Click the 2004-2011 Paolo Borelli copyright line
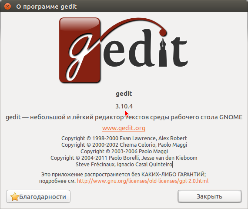Screen dimensions: 248x209 point(124,158)
